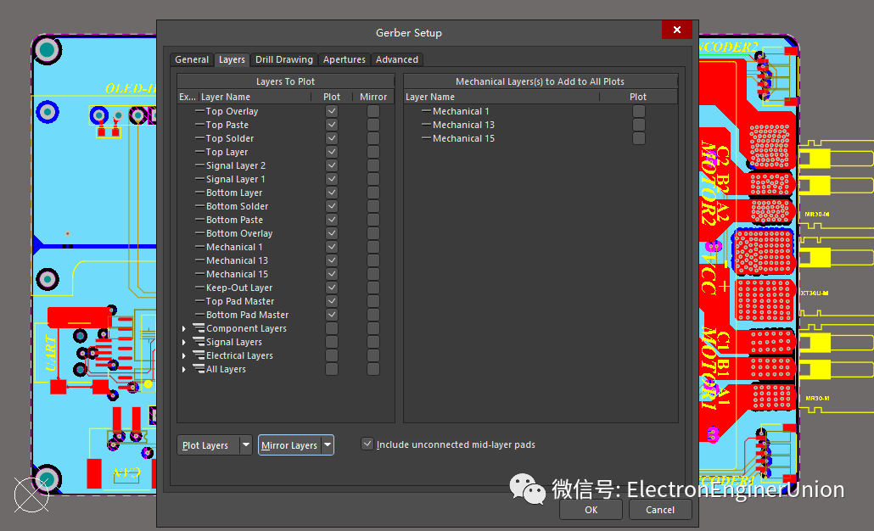Click the Electrical Layers group icon
This screenshot has height=531, width=874.
point(199,355)
